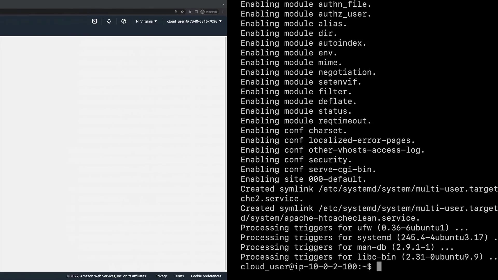Open the browser extensions puzzle icon
Screen dimensions: 498x280
click(190, 12)
